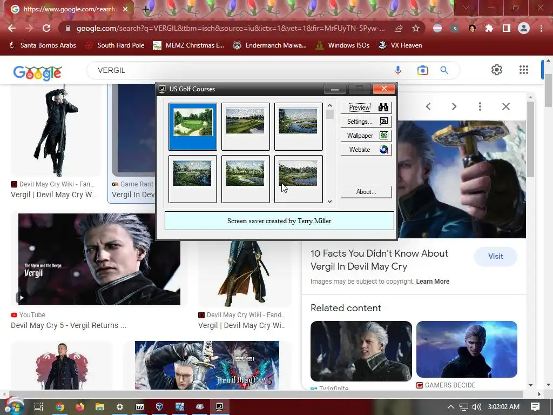Click Windows Start button with Santa hat

[x=14, y=406]
